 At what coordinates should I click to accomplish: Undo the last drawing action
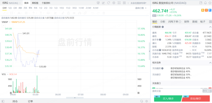click(x=93, y=13)
